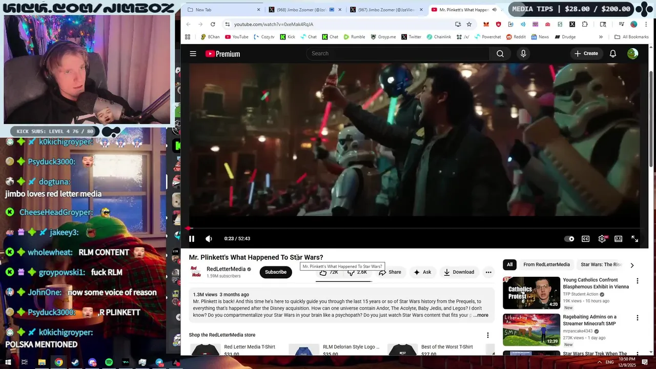Open the Drudge bookmark
656x369 pixels.
point(565,37)
